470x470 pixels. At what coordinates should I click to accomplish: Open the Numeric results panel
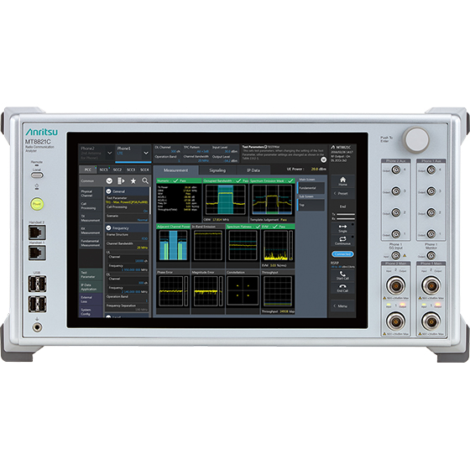(x=179, y=201)
